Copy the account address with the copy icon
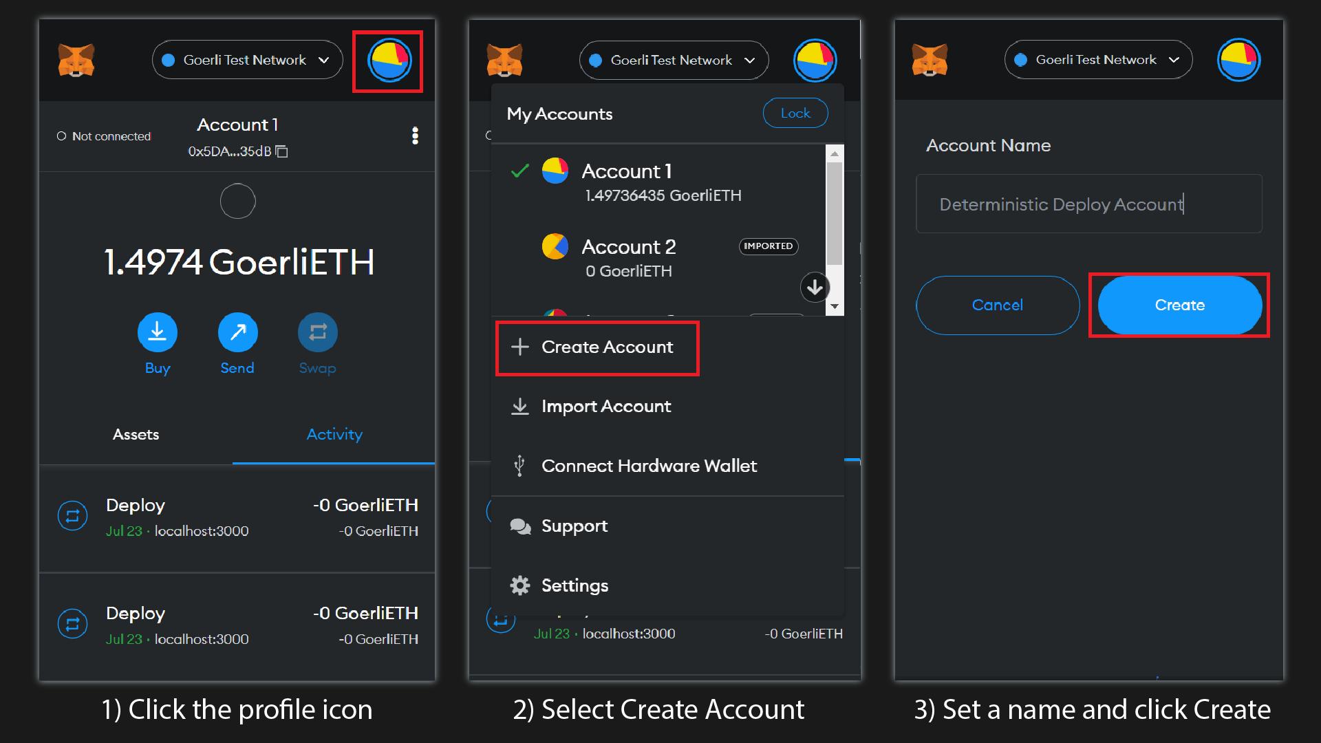The image size is (1321, 743). (281, 151)
